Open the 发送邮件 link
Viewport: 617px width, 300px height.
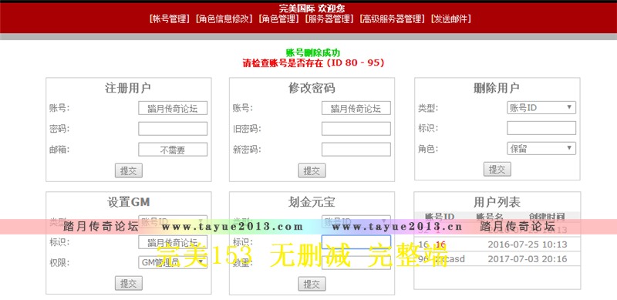click(451, 19)
